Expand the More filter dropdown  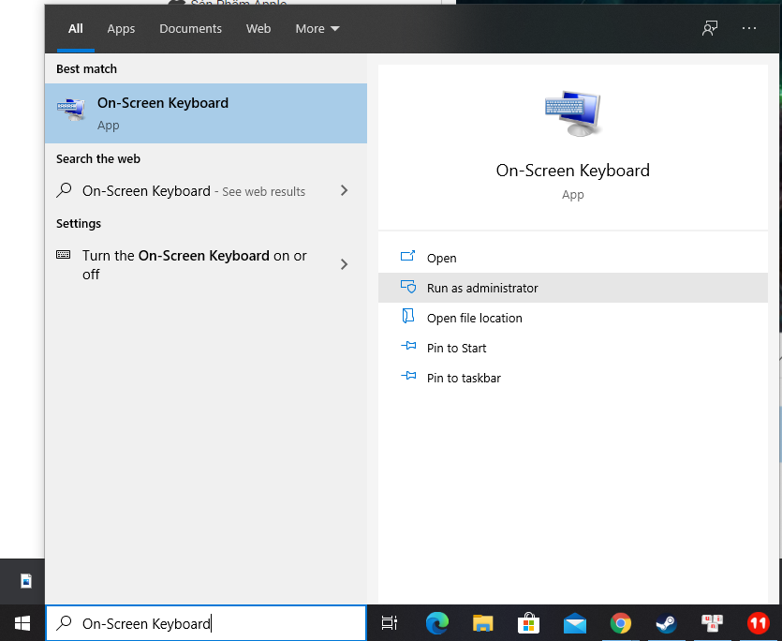317,29
